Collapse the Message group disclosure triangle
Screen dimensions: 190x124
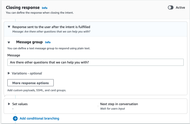tap(9, 42)
